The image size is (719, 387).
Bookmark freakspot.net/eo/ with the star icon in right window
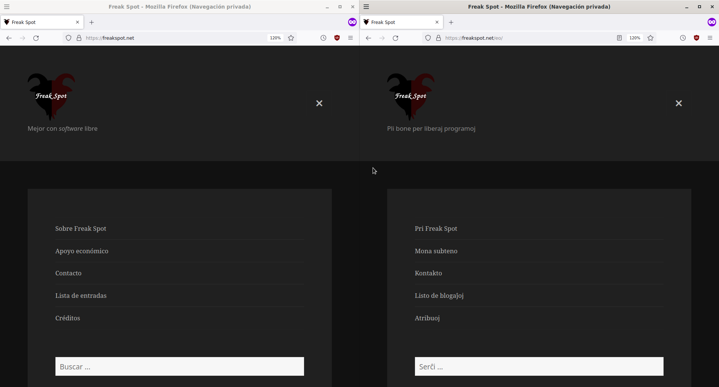(x=650, y=38)
